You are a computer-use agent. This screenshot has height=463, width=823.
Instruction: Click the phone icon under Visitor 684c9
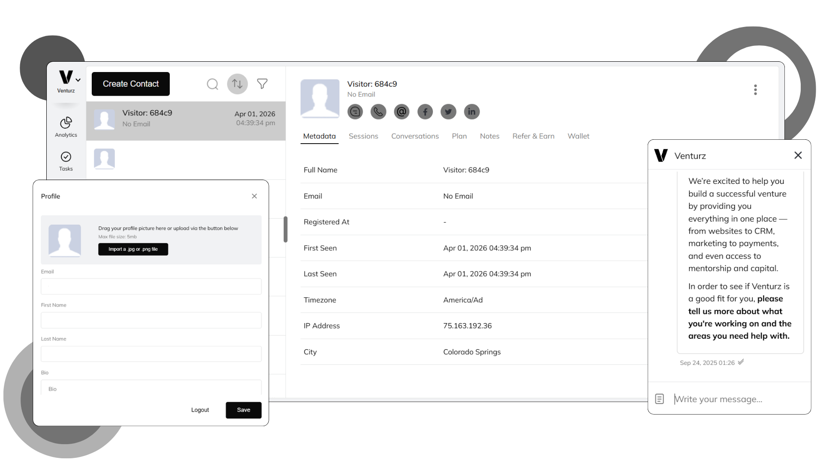pos(378,111)
